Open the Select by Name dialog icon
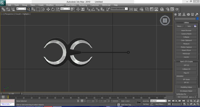Image resolution: width=200 pixels, height=107 pixels. [x=33, y=9]
